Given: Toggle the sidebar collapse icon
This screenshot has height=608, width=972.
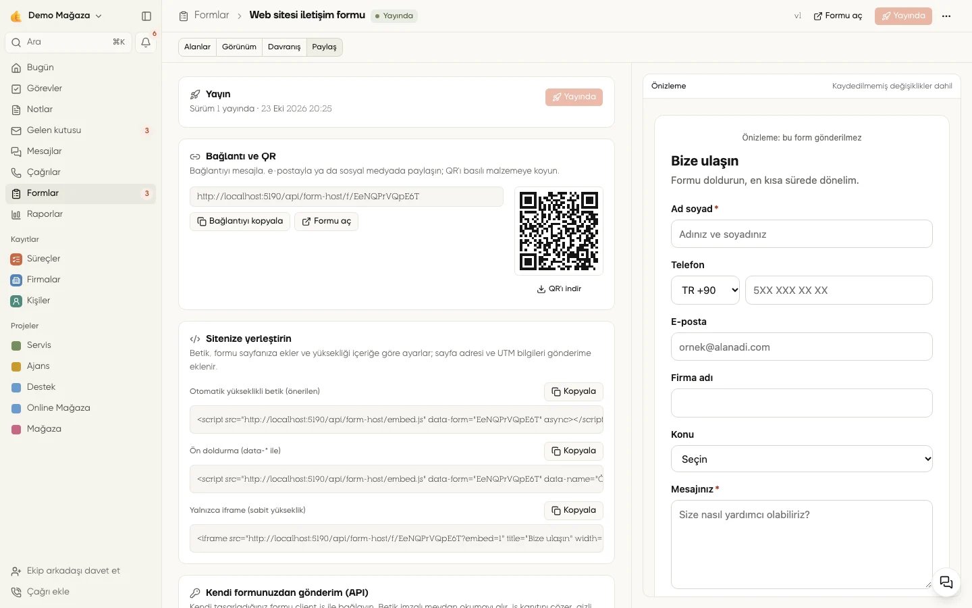Looking at the screenshot, I should tap(146, 16).
